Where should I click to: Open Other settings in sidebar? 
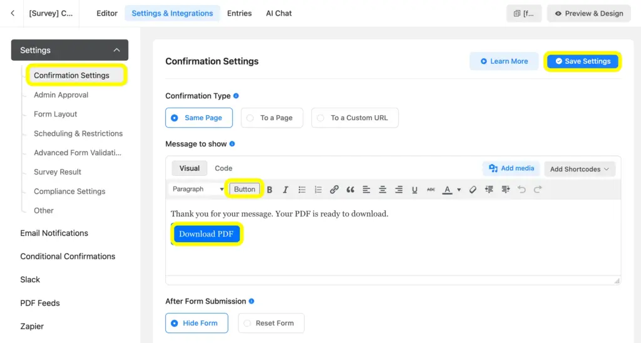(x=43, y=210)
